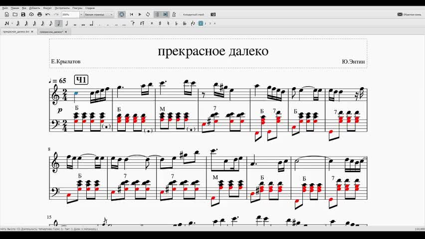Activate the image capture camera tool
Viewport: 425px width, 239px height.
coord(213,14)
